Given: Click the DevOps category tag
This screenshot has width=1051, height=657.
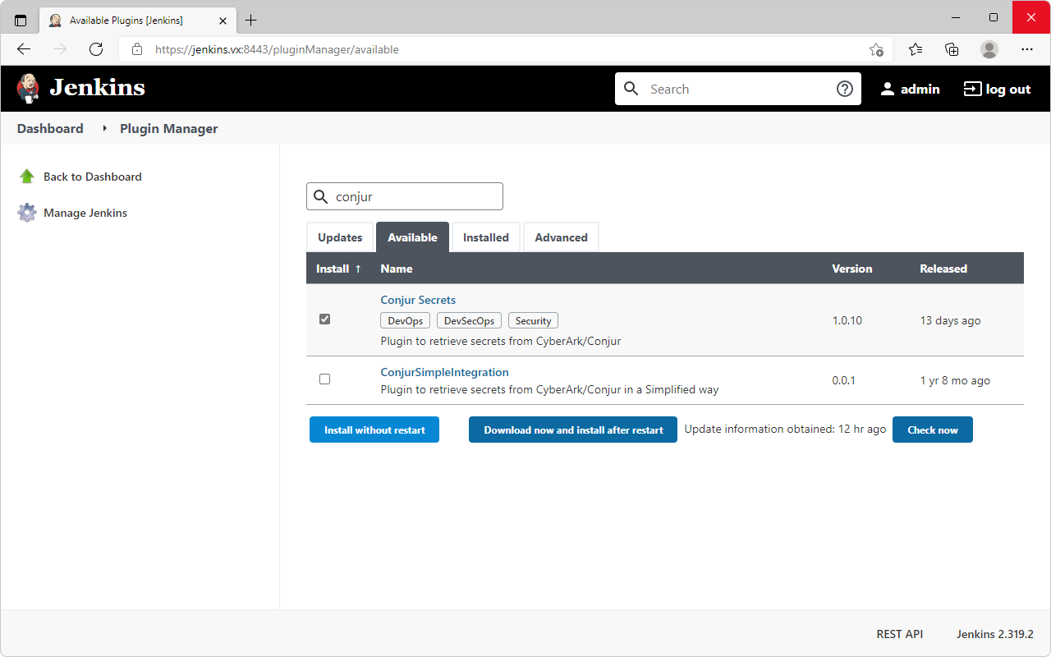Looking at the screenshot, I should (x=406, y=321).
